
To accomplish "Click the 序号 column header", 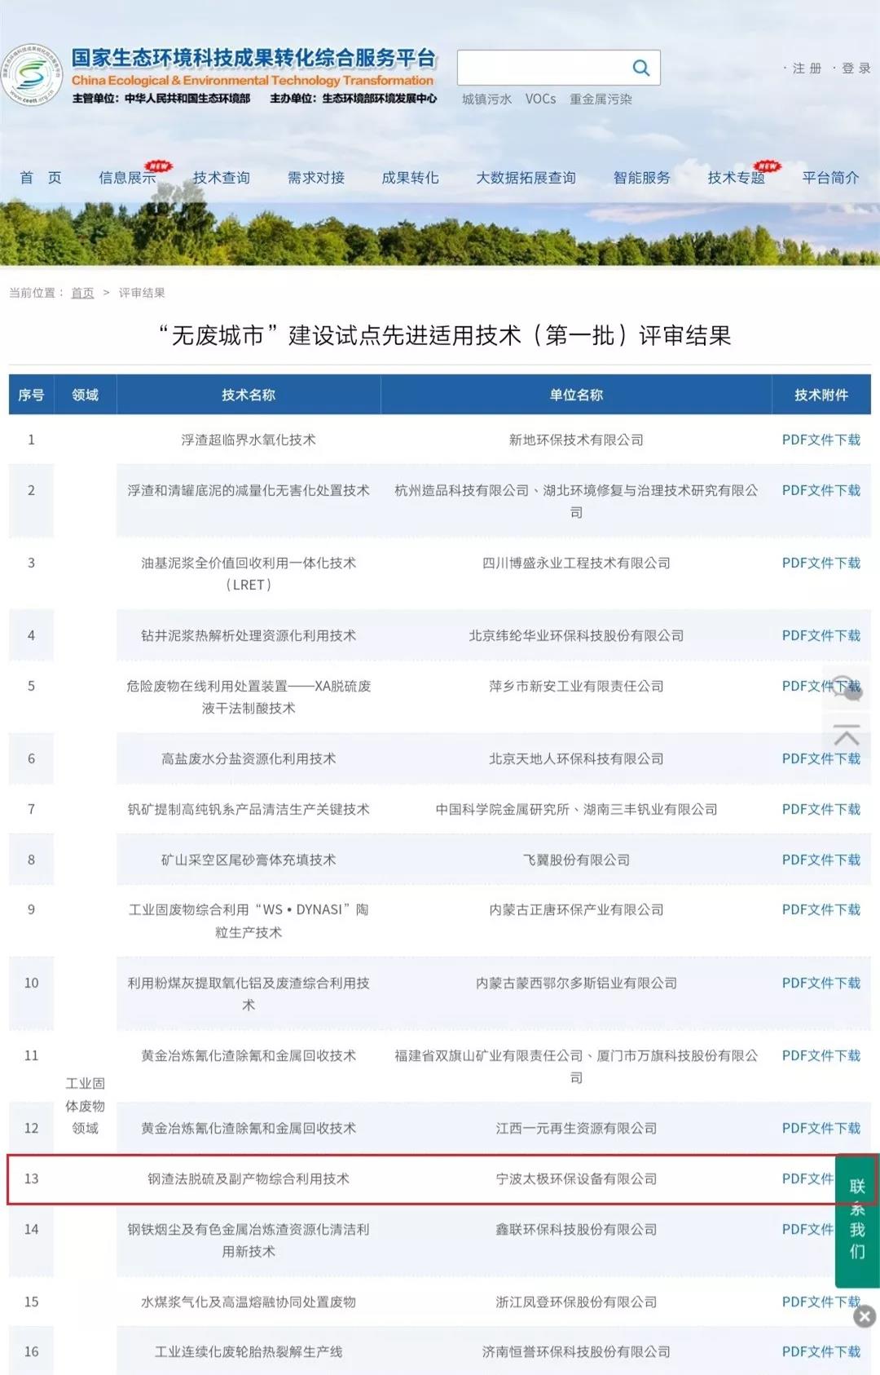I will tap(31, 395).
